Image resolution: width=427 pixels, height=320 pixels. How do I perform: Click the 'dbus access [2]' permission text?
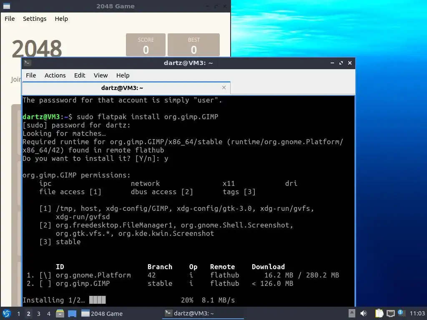point(162,192)
